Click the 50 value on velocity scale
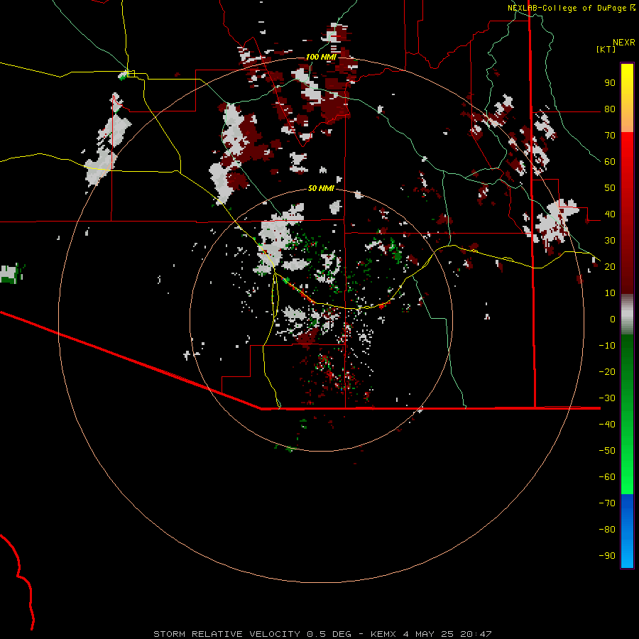 coord(610,188)
